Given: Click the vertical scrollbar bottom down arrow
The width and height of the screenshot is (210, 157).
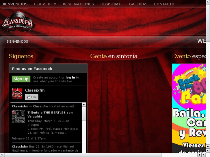Looking at the screenshot, I should 208,151.
